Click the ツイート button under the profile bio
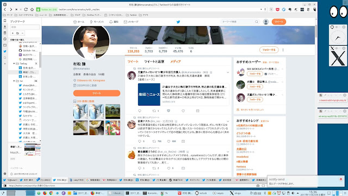The image size is (348, 196). coord(97,93)
